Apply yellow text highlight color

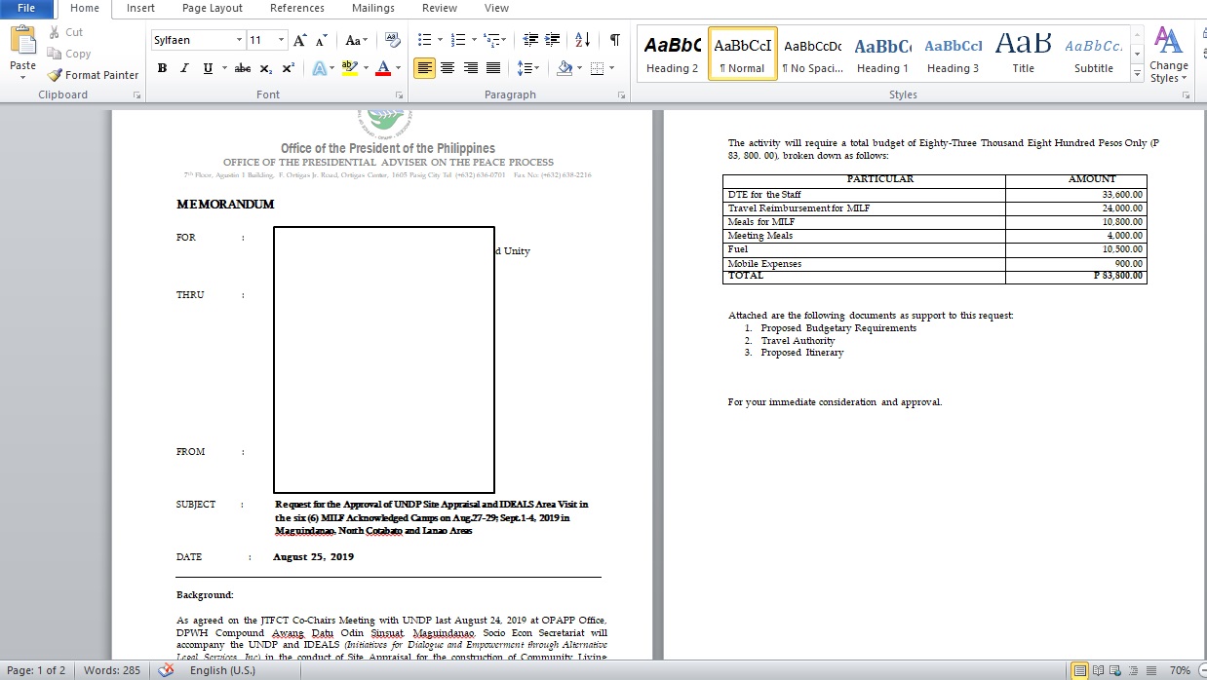(348, 68)
